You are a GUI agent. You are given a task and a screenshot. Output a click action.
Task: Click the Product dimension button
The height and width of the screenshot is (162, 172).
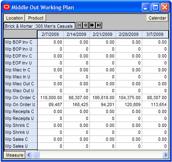click(x=36, y=18)
